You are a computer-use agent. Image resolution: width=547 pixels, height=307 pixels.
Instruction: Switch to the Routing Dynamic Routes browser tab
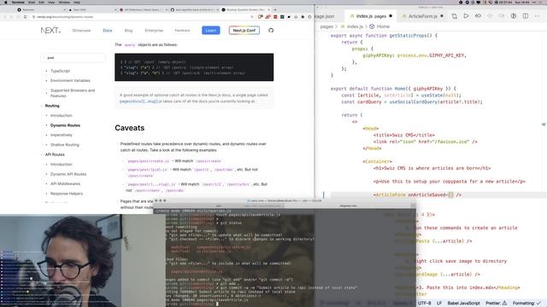pyautogui.click(x=245, y=9)
